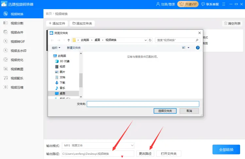Click the forward arrow in the dialog
The image size is (245, 159).
[59, 40]
